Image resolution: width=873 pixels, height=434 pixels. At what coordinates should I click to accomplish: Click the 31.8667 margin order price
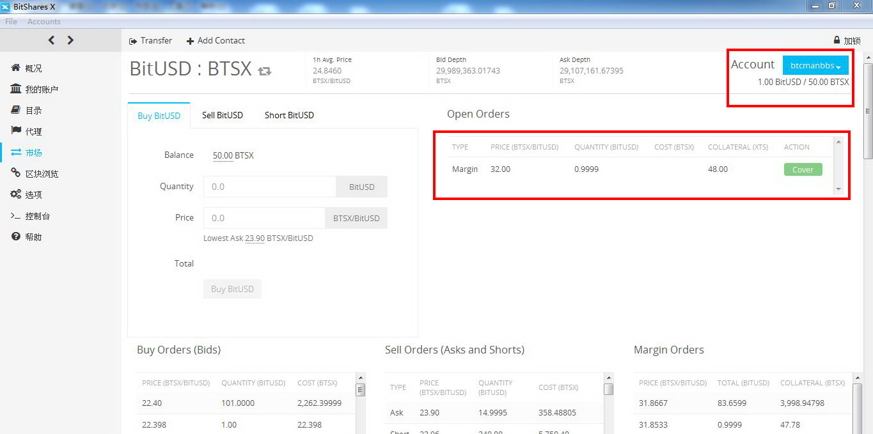[653, 403]
